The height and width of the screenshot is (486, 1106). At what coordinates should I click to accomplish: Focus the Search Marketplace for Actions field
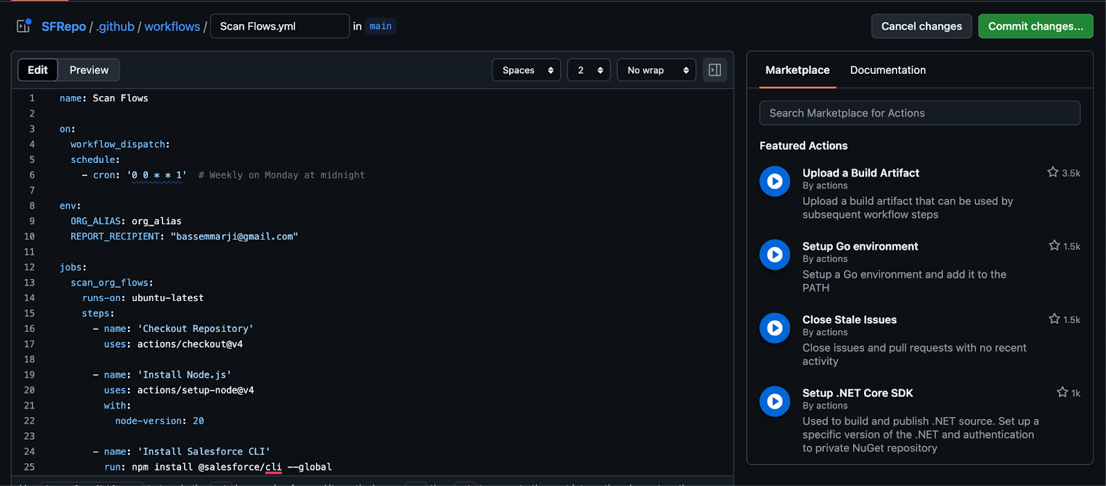pyautogui.click(x=919, y=113)
